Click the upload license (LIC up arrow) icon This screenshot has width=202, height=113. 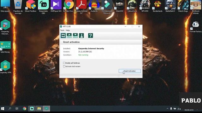point(69,35)
